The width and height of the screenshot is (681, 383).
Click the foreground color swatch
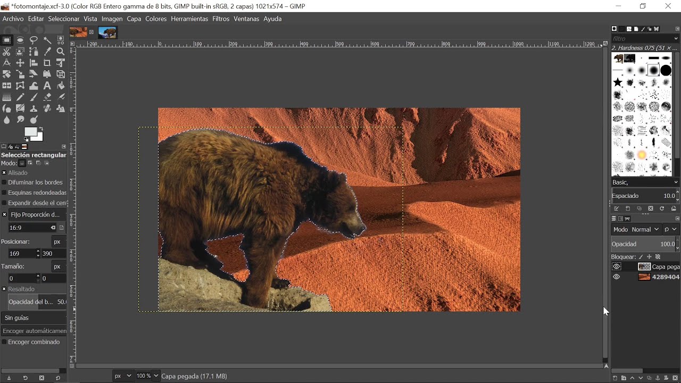[x=31, y=132]
